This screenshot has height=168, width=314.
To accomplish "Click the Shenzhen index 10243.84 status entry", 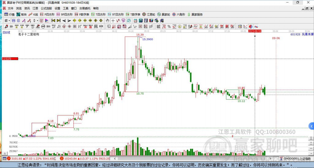I will point(85,159).
